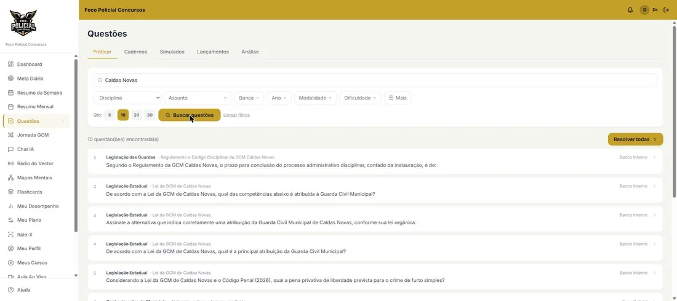This screenshot has height=301, width=677.
Task: Click the Limpar filtros link
Action: coord(236,115)
